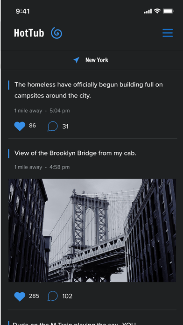Screen dimensions: 183x325
Task: Tap the HotTub swirl logo icon
Action: coord(56,33)
